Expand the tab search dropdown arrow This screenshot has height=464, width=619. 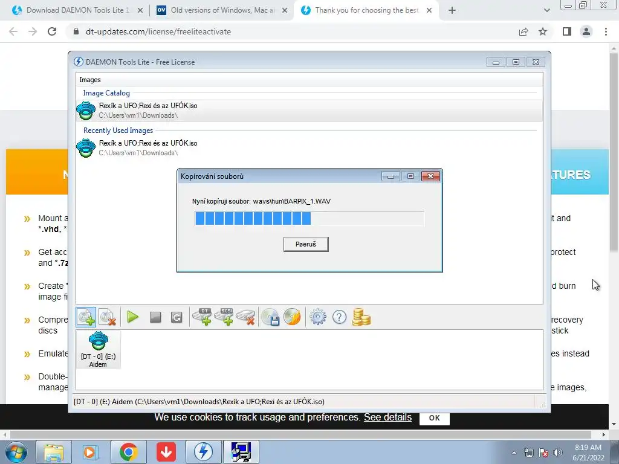(x=546, y=11)
